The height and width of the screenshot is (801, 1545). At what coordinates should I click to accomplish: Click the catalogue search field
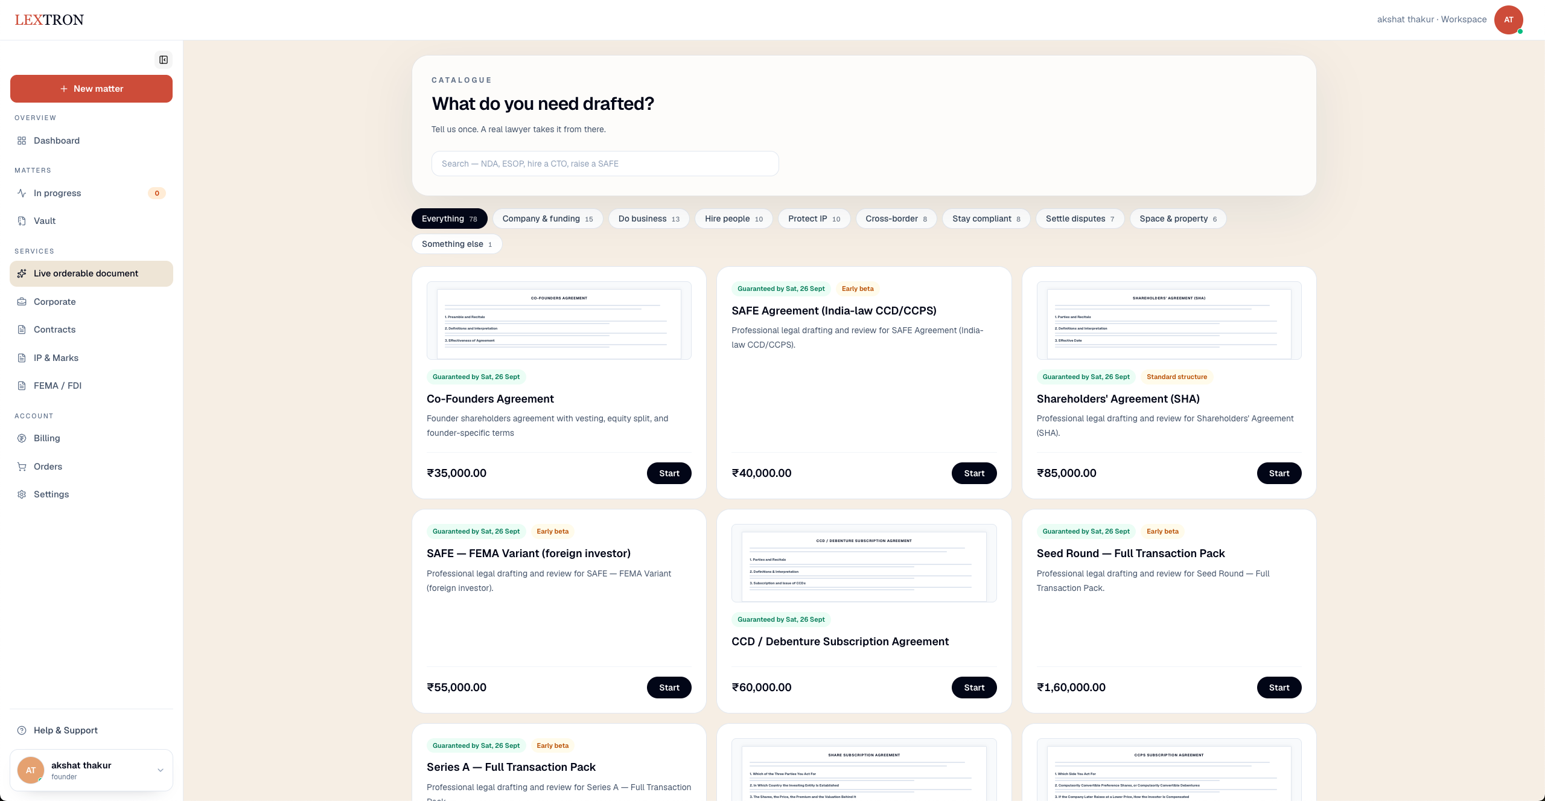[605, 164]
